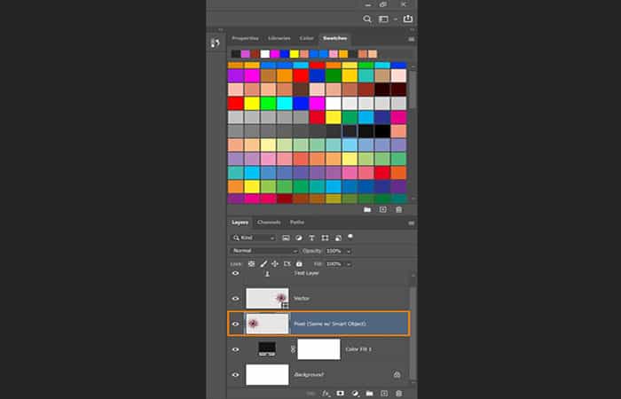Lock artboard auto-nesting icon
Viewport: 621px width, 399px height.
coord(287,263)
